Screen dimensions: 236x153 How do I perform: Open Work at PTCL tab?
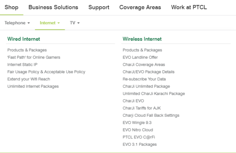click(x=189, y=7)
